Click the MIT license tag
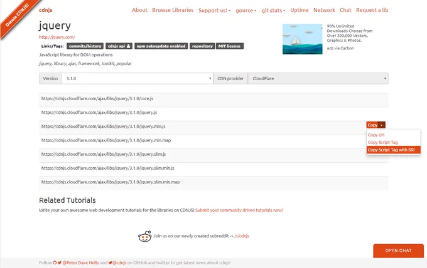 (230, 46)
